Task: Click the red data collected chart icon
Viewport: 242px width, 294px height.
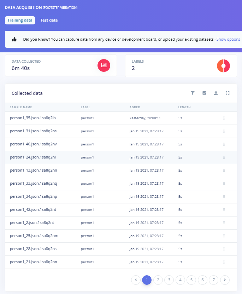Action: [x=104, y=65]
